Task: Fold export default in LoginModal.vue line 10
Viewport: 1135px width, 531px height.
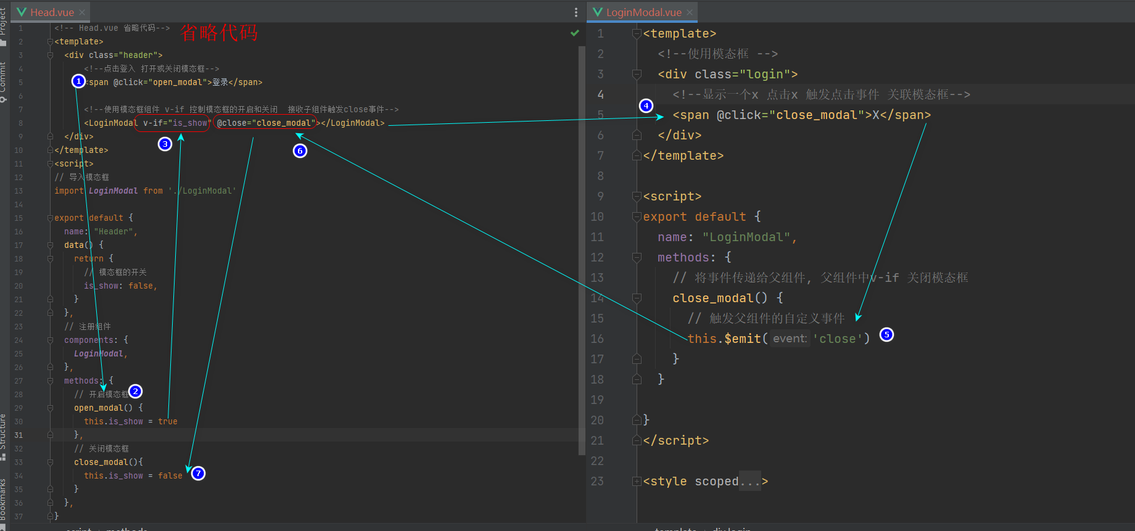Action: (x=637, y=217)
